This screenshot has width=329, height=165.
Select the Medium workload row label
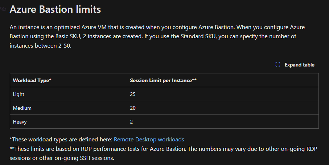(x=22, y=108)
